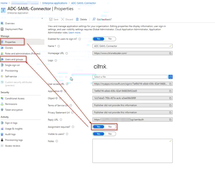Open Audit logs

[x=10, y=134]
